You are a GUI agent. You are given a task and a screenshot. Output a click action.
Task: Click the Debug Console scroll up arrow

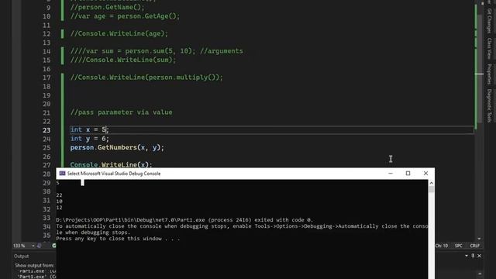431,183
